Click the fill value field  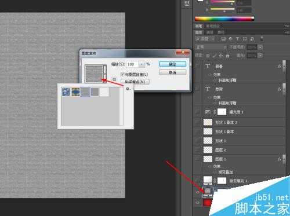tap(252, 56)
